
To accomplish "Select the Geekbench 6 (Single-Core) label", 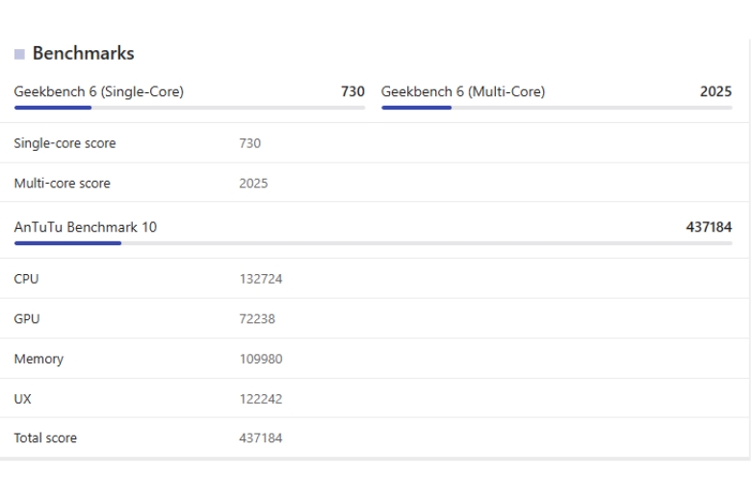I will pyautogui.click(x=98, y=91).
